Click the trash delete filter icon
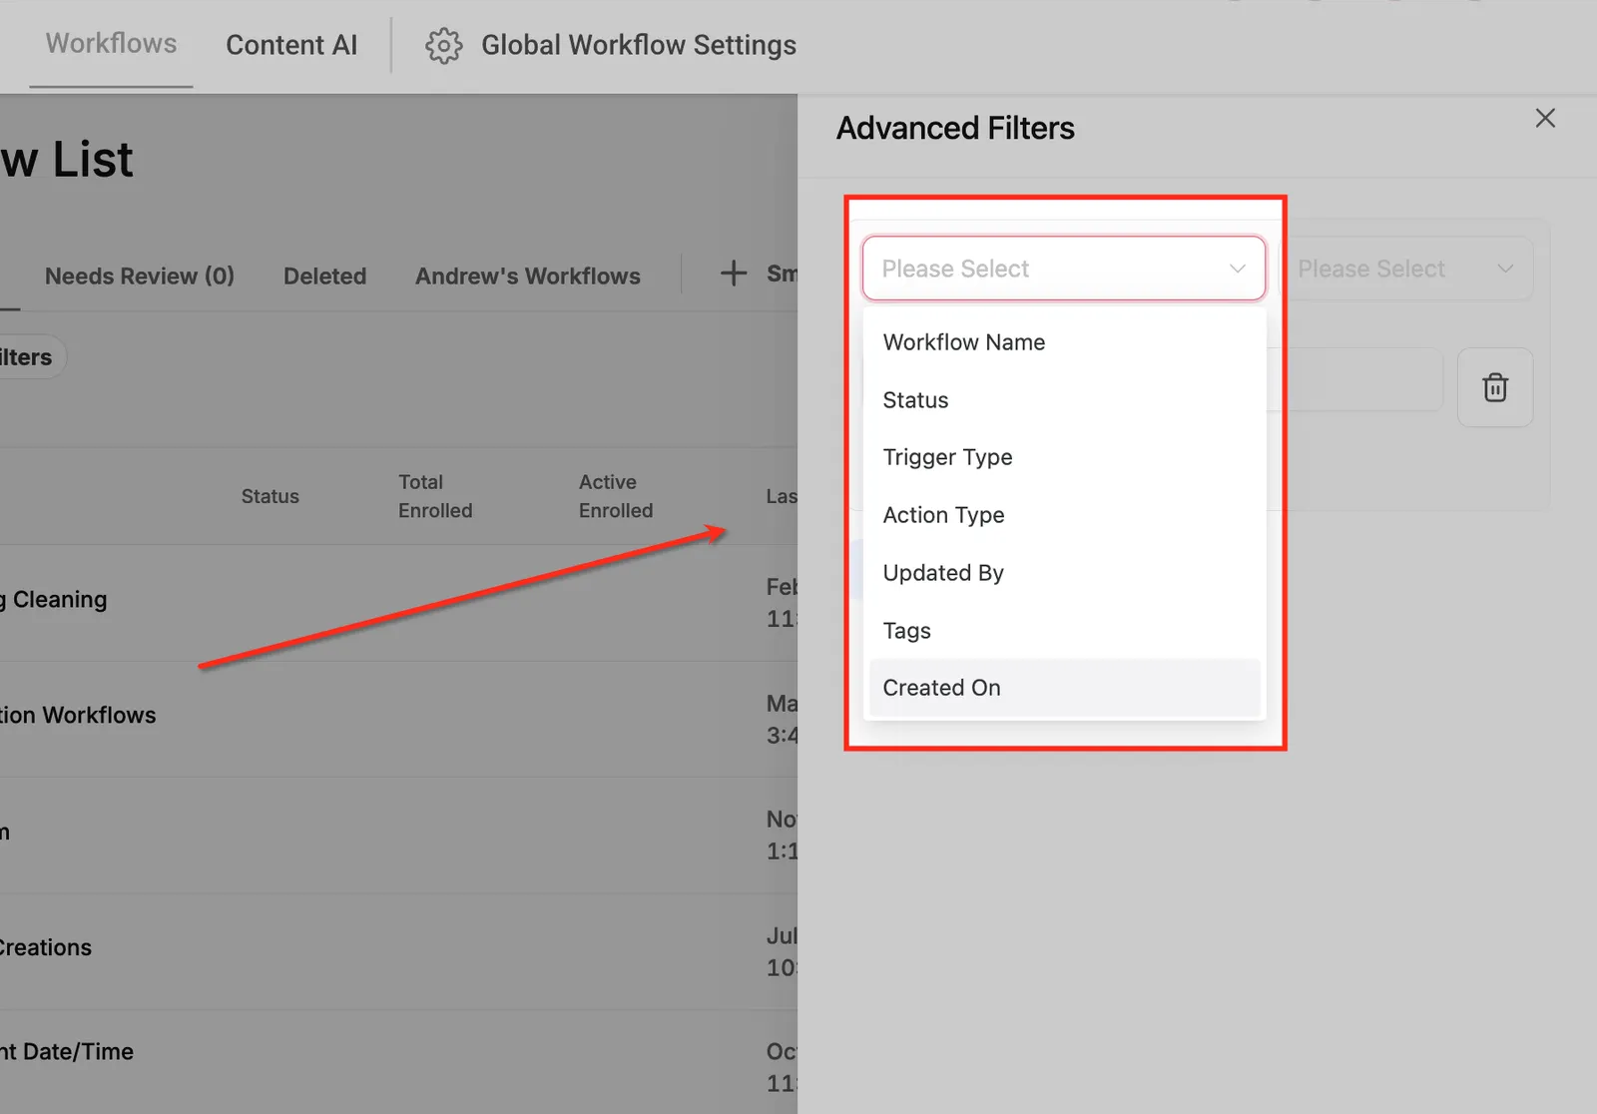 click(x=1494, y=387)
